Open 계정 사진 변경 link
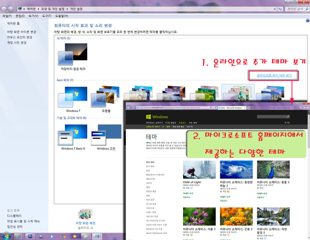310x240 pixels. pos(16,43)
